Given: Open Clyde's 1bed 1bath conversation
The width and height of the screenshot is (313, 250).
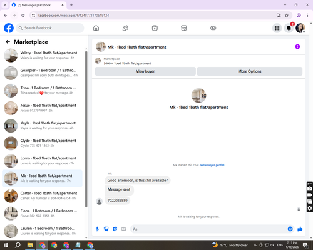Looking at the screenshot, I should click(x=43, y=143).
